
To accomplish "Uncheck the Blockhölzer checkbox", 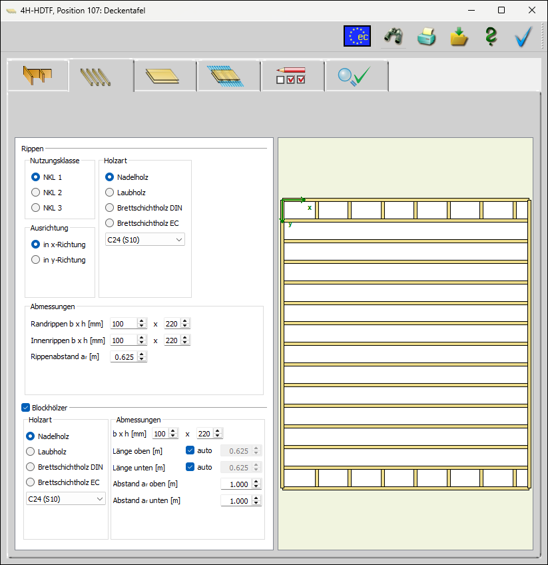I will [x=25, y=408].
